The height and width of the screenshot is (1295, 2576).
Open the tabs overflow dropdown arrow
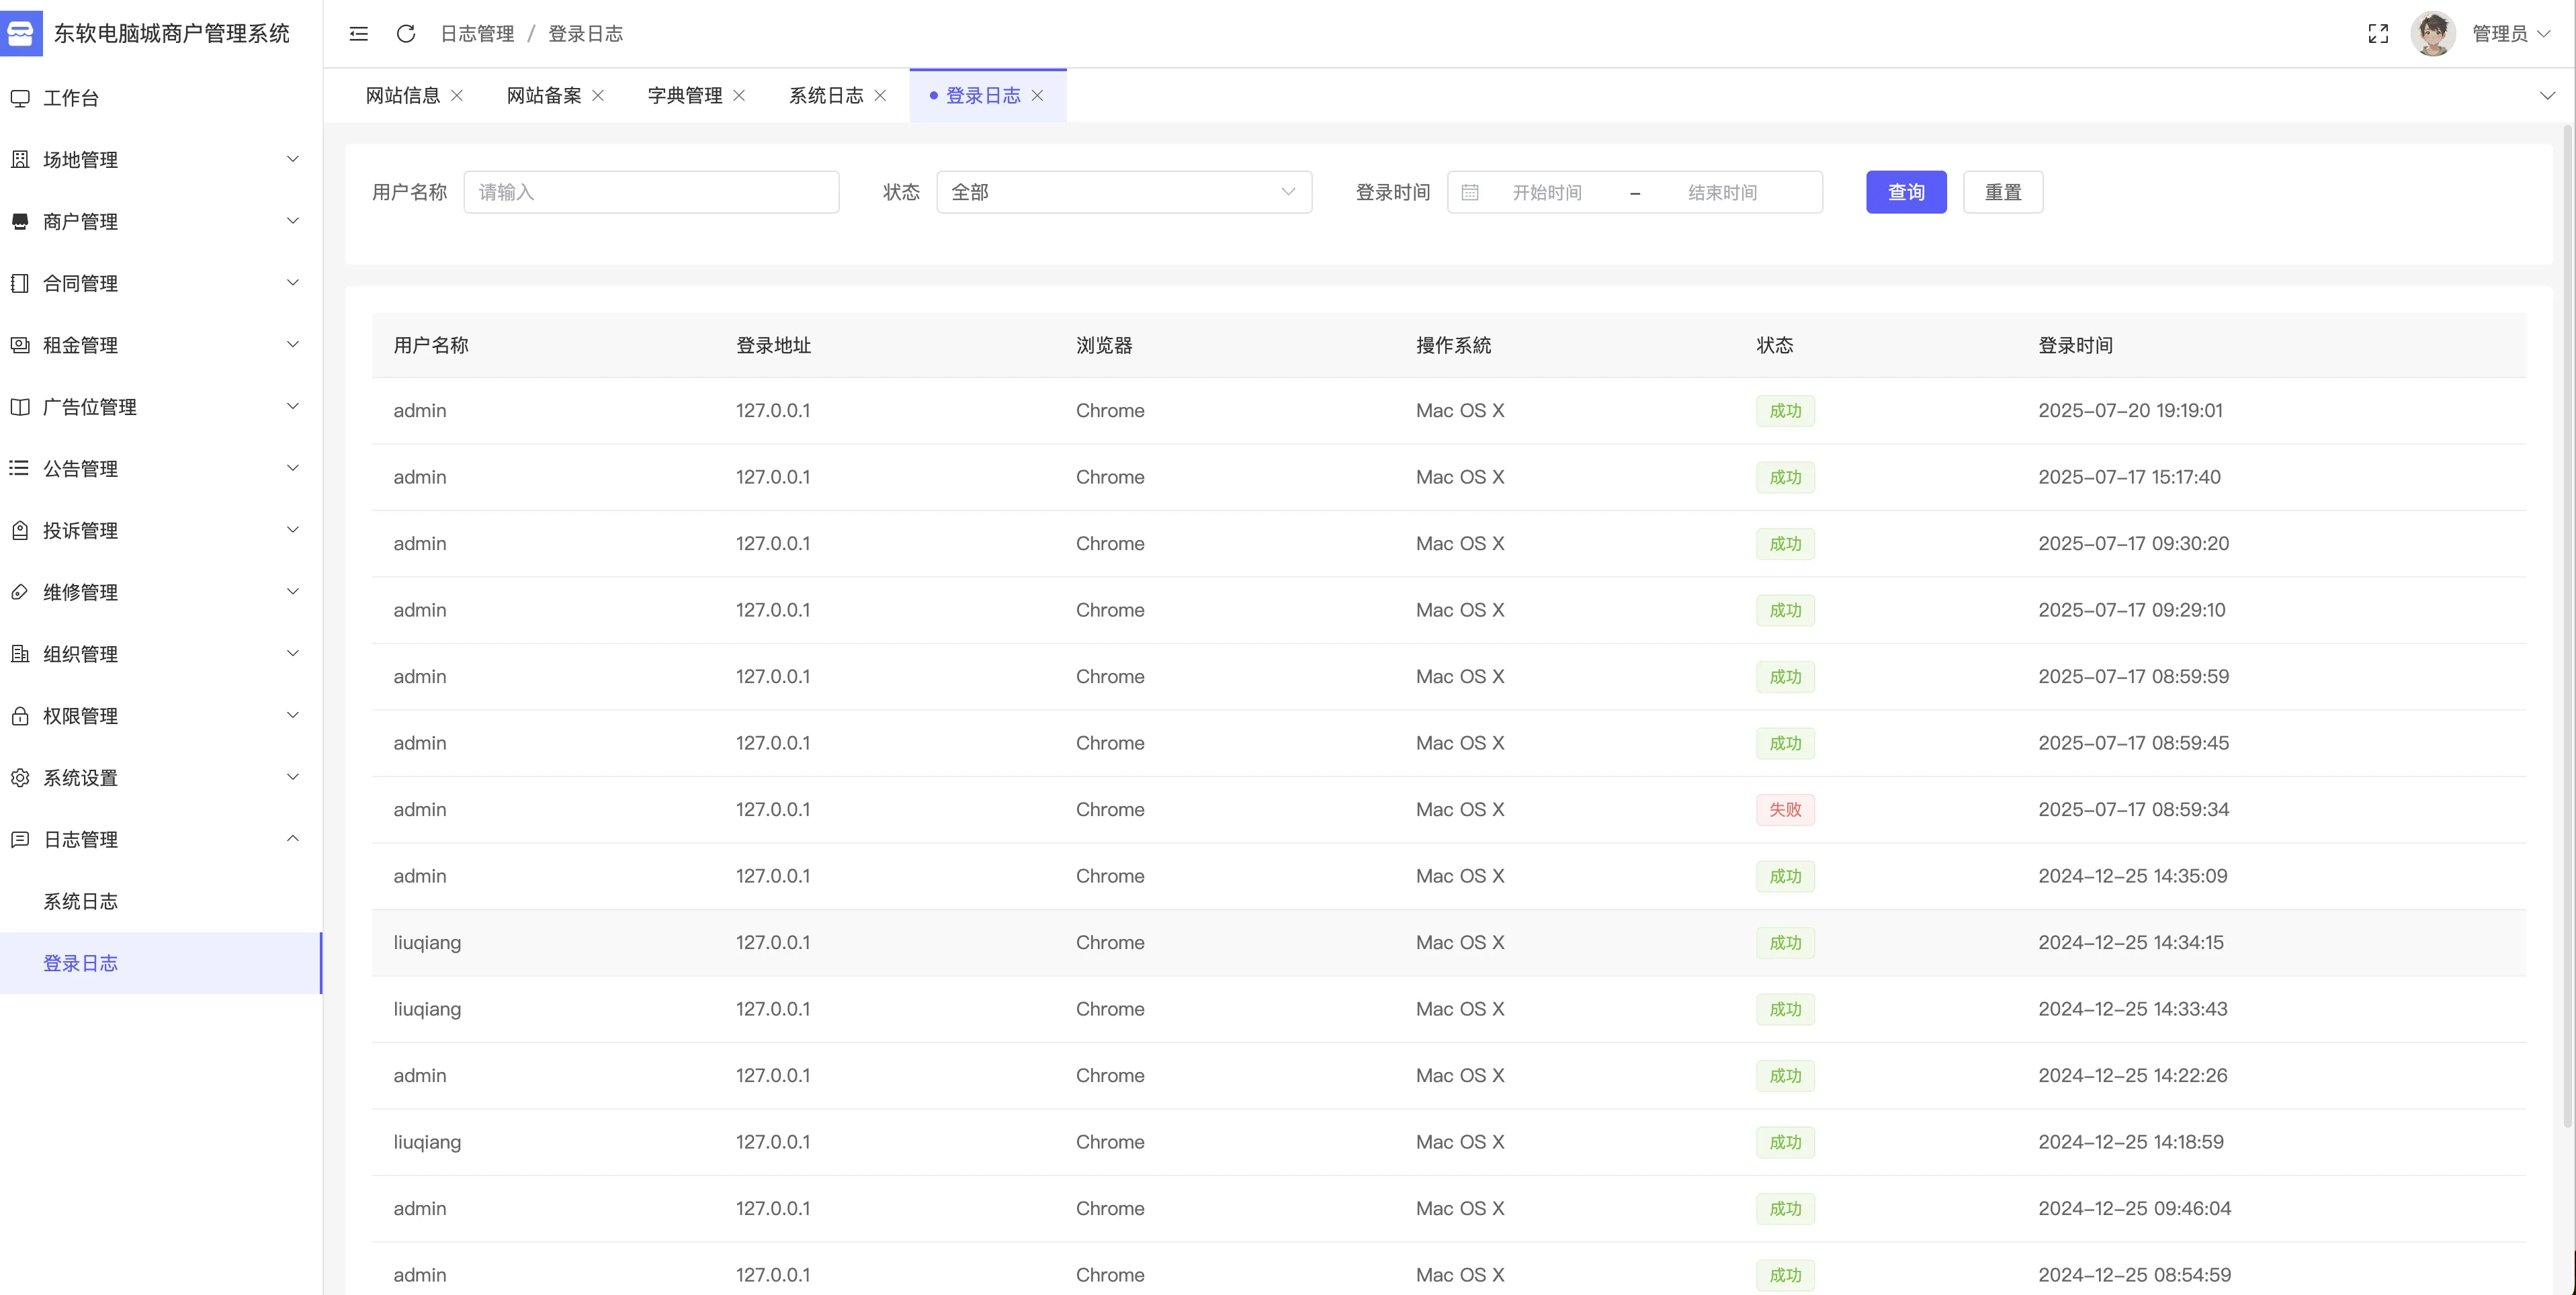click(2547, 96)
